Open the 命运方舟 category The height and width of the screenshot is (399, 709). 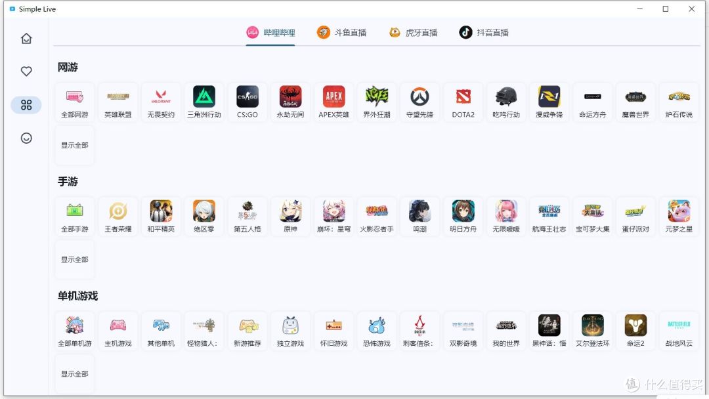point(592,102)
